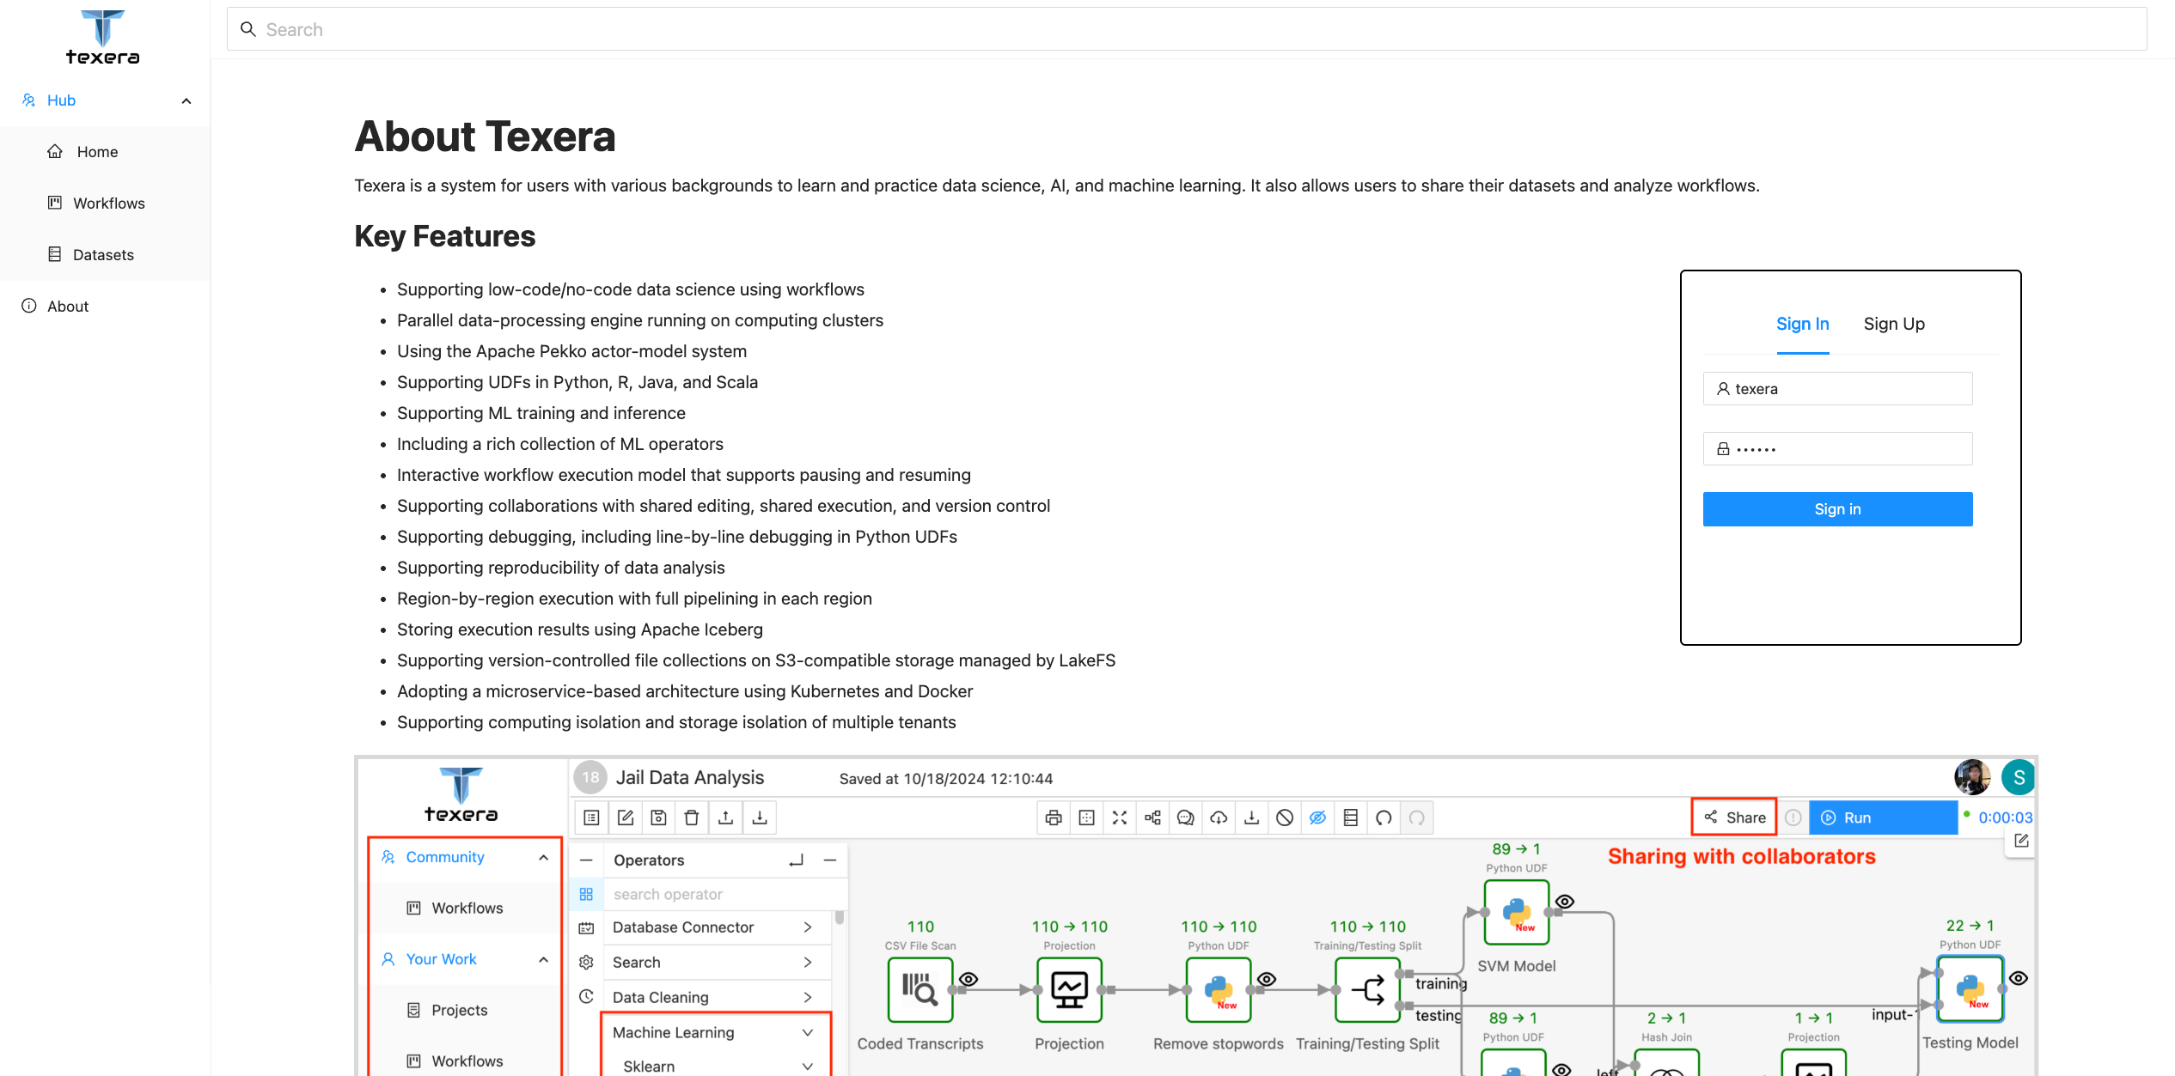Click the 'Region-by-region execution' bullet

[x=634, y=599]
